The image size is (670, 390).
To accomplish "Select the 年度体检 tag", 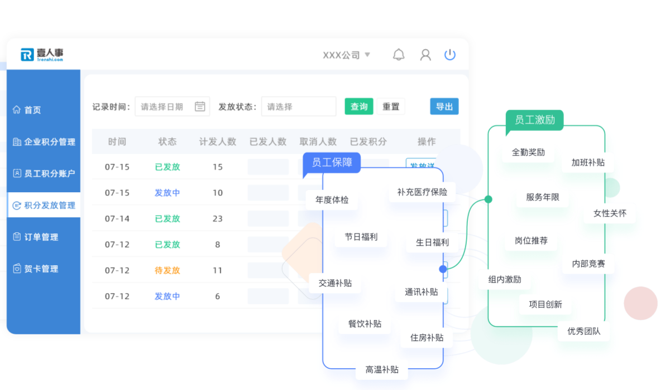I will [x=332, y=199].
